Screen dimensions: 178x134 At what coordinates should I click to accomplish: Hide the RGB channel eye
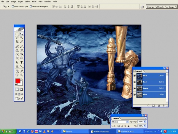tap(135, 76)
